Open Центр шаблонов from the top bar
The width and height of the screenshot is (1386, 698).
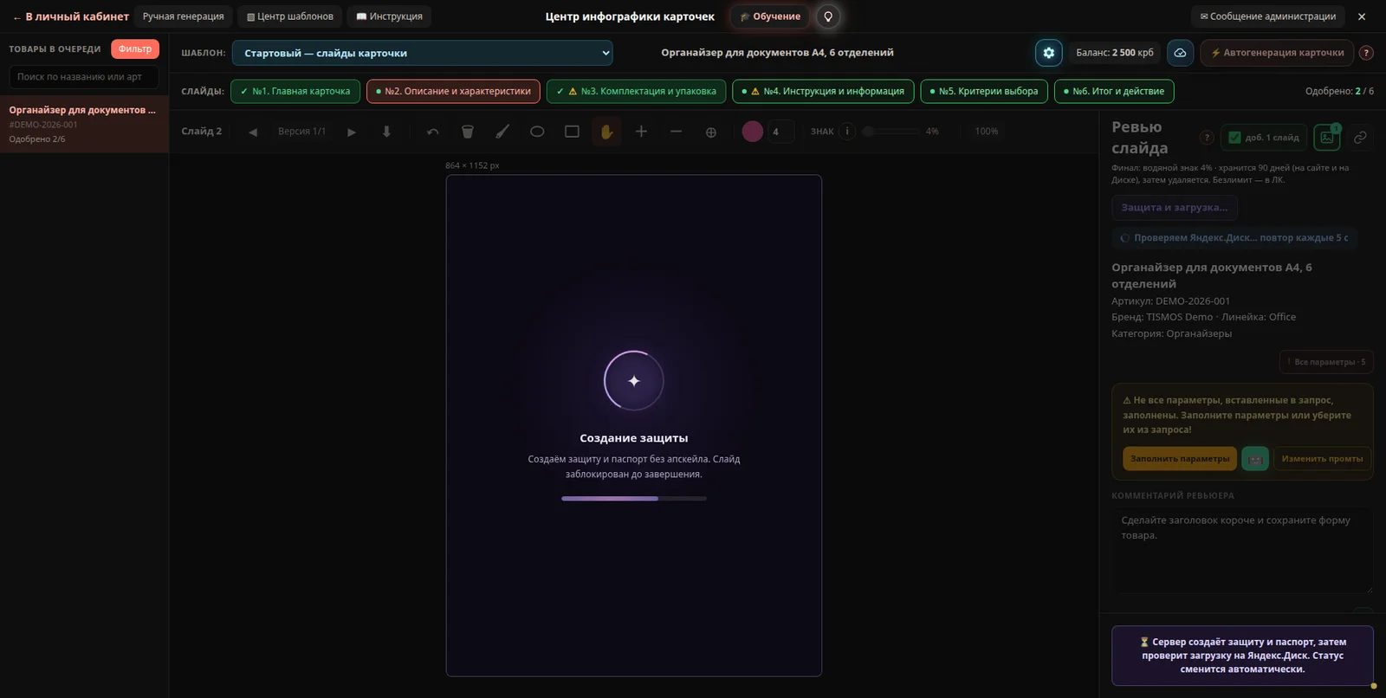pos(290,16)
